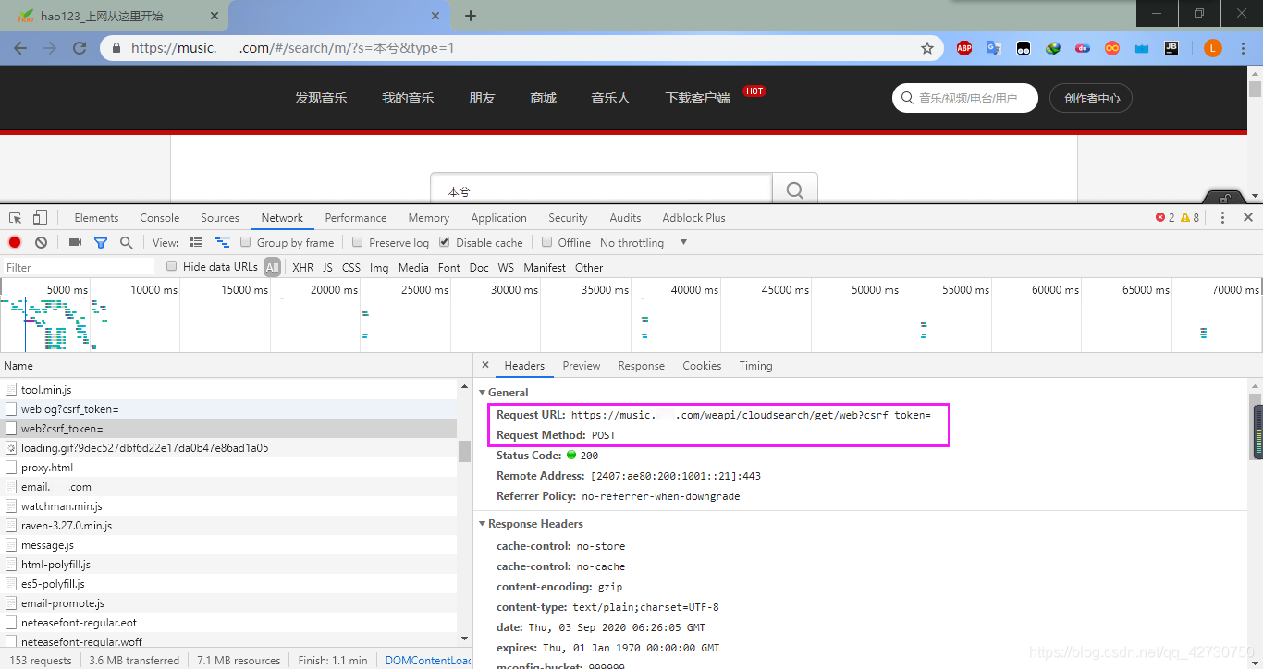The height and width of the screenshot is (669, 1263).
Task: Click the record network log button
Action: (15, 242)
